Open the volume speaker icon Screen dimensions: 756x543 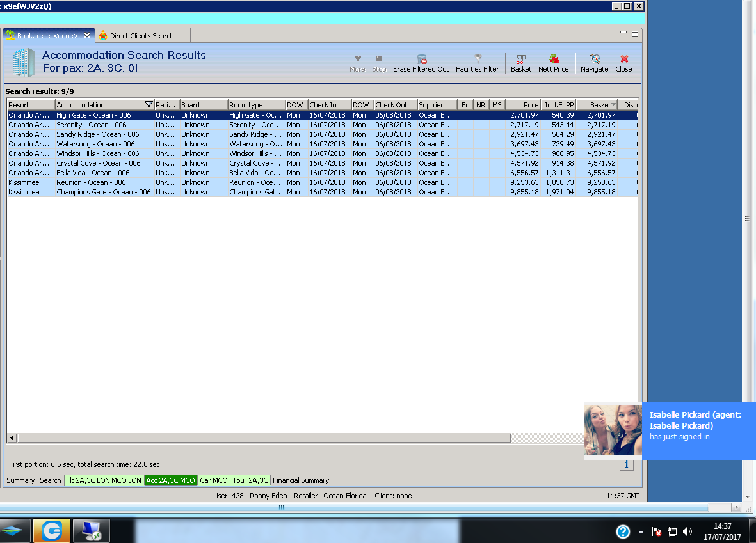(688, 532)
